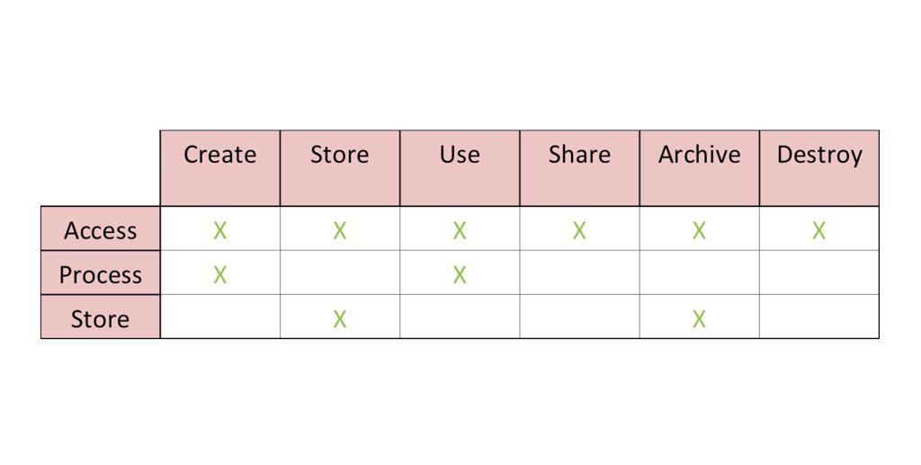The height and width of the screenshot is (465, 921).
Task: Click the Create column header
Action: (x=220, y=168)
